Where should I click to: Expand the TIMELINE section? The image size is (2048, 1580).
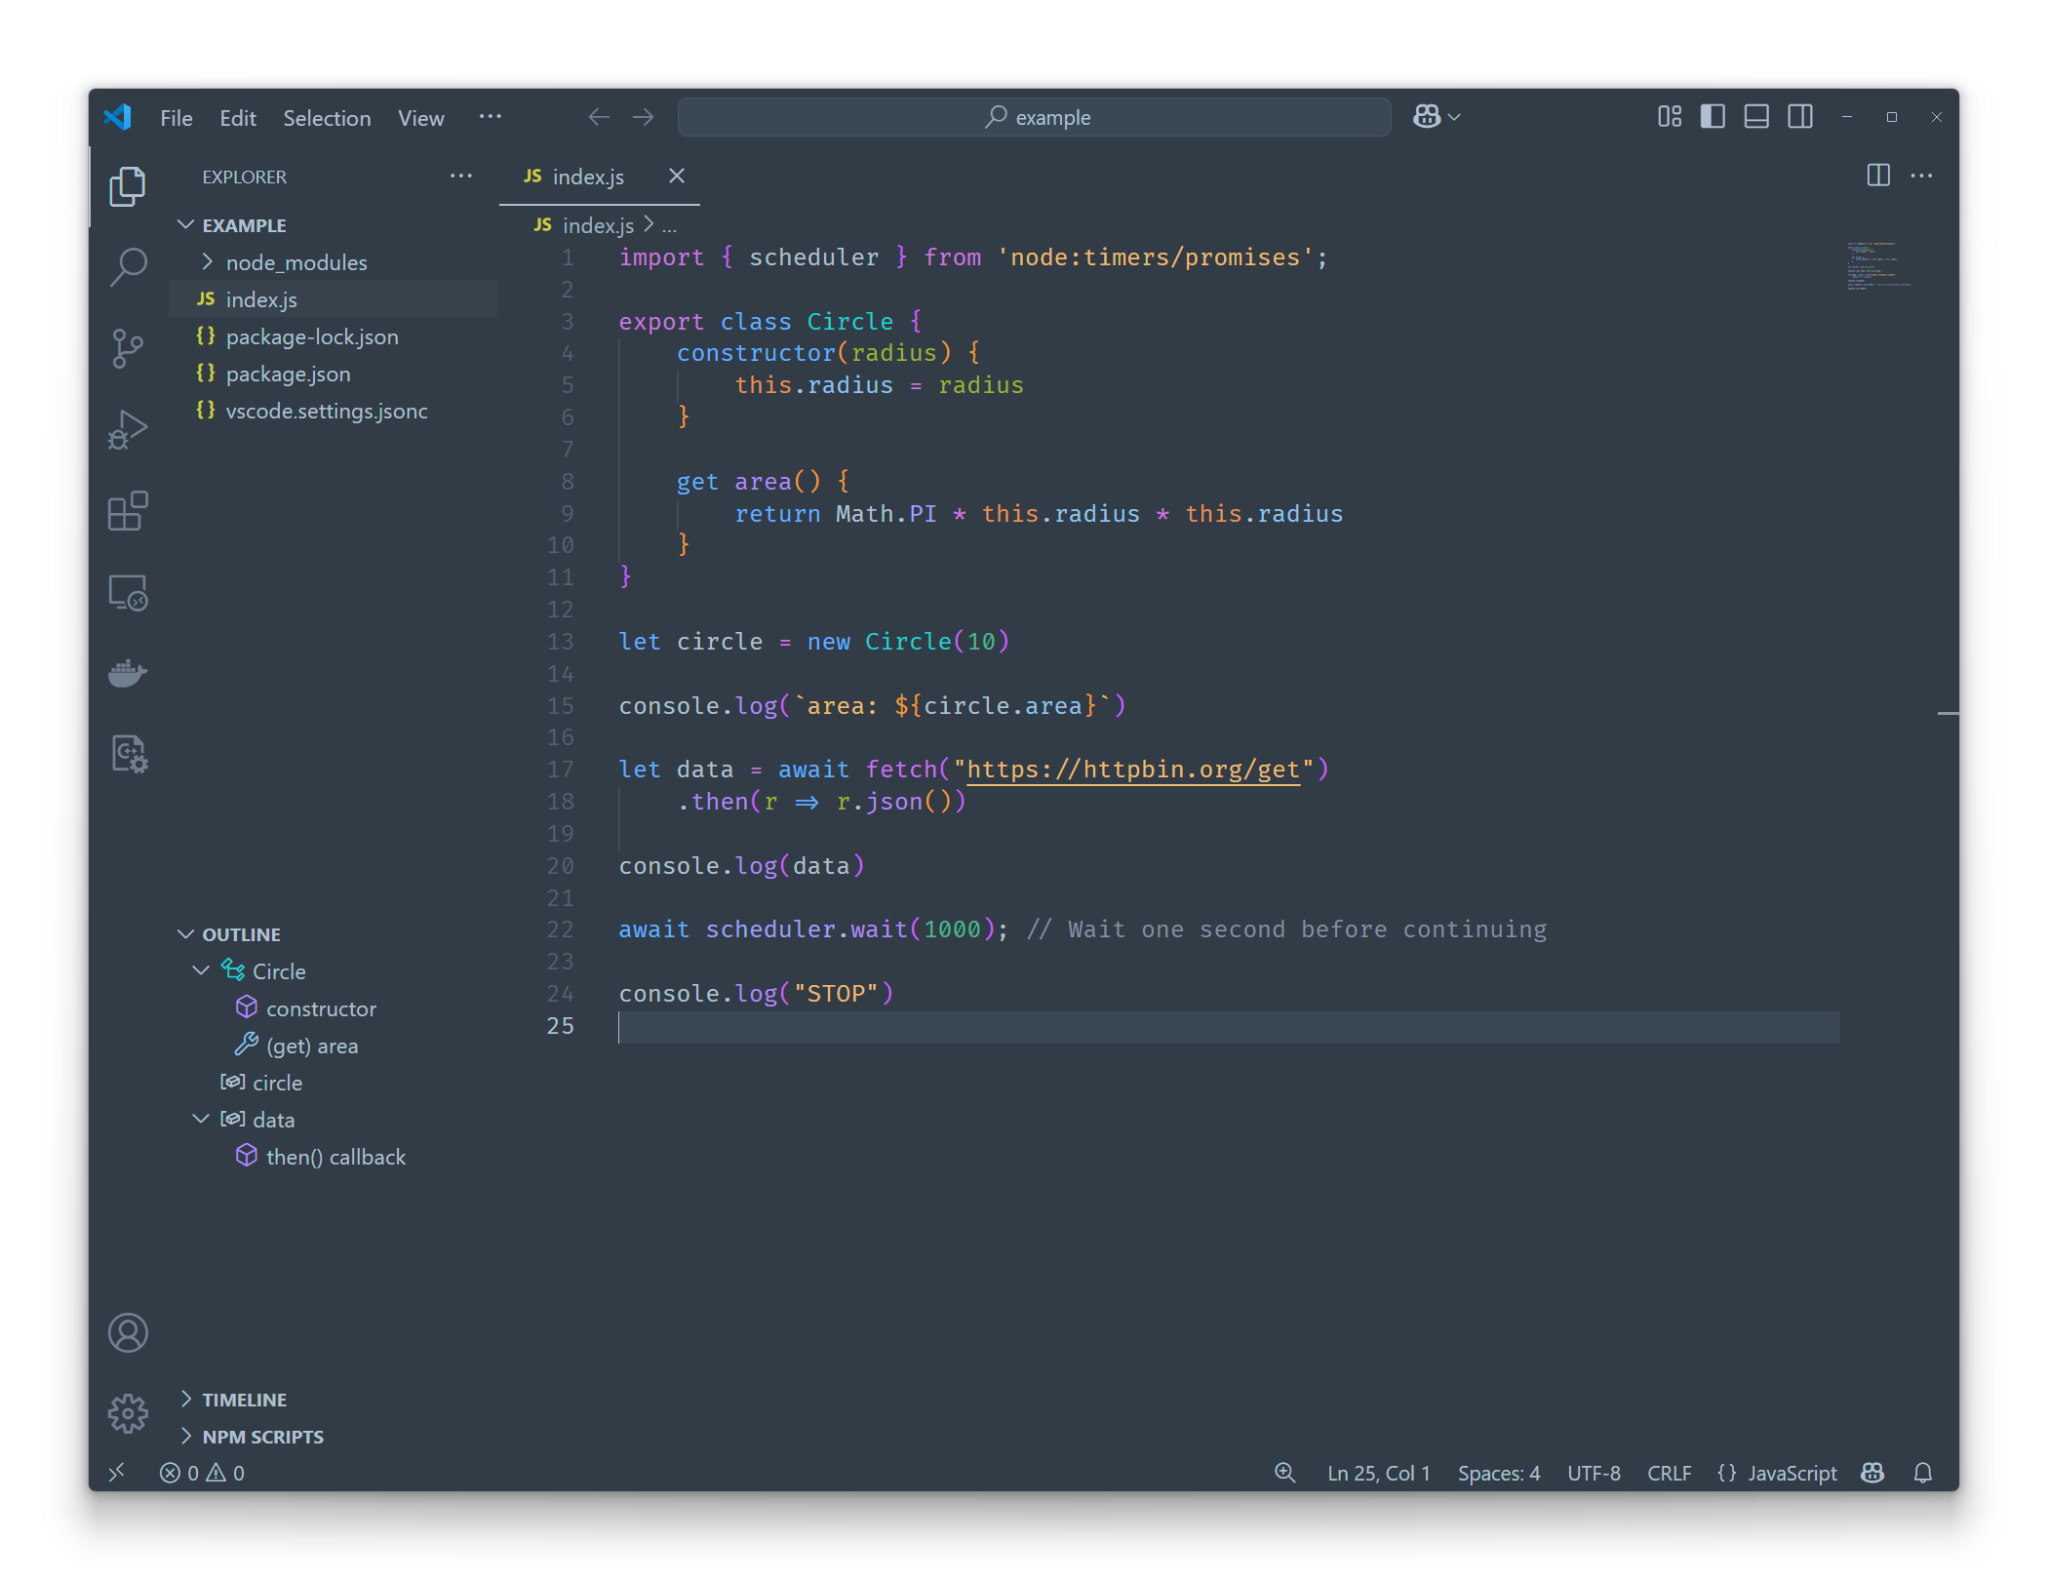coord(244,1400)
